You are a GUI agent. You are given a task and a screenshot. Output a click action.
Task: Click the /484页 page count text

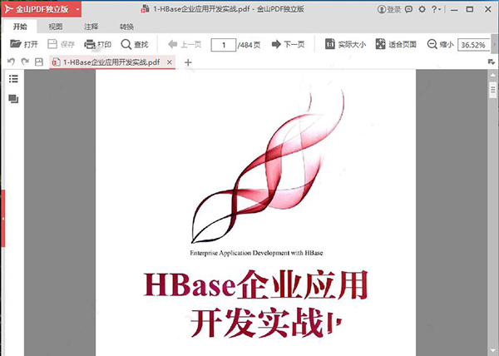pos(249,45)
